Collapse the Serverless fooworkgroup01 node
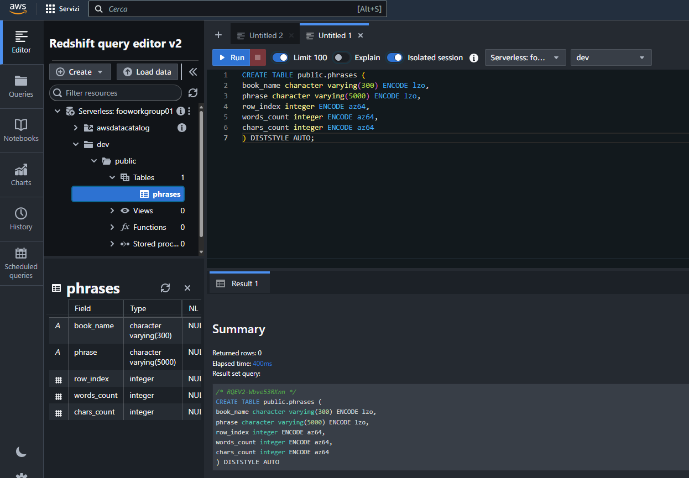Screen dimensions: 689x478 [58, 111]
